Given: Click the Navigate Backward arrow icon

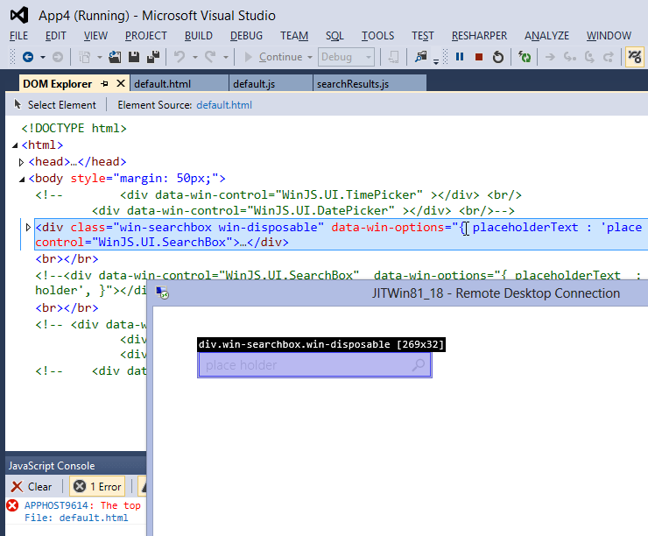Looking at the screenshot, I should [x=28, y=57].
